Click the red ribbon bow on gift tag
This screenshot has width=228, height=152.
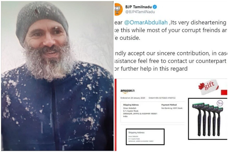201,87
